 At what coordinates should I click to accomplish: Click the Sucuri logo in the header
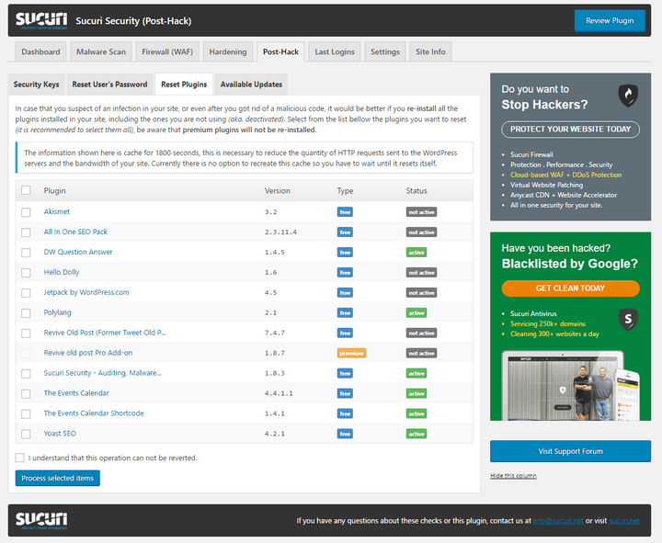[41, 20]
